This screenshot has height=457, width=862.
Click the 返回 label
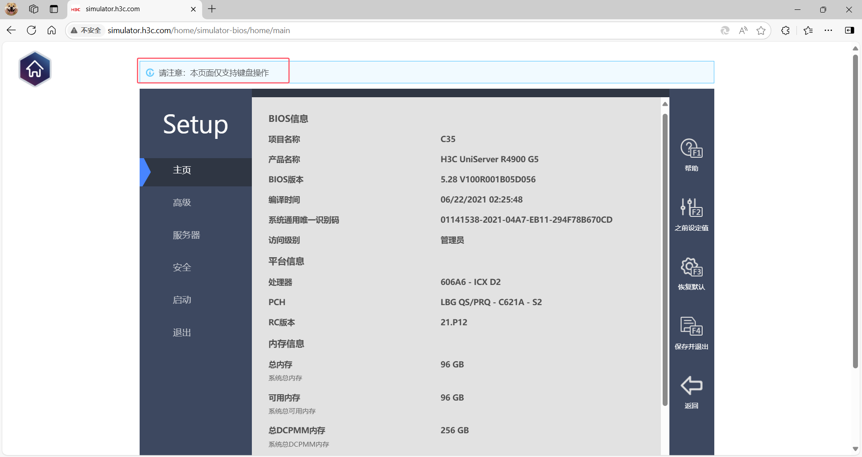click(691, 406)
